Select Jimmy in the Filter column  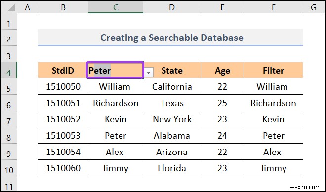[x=274, y=168]
